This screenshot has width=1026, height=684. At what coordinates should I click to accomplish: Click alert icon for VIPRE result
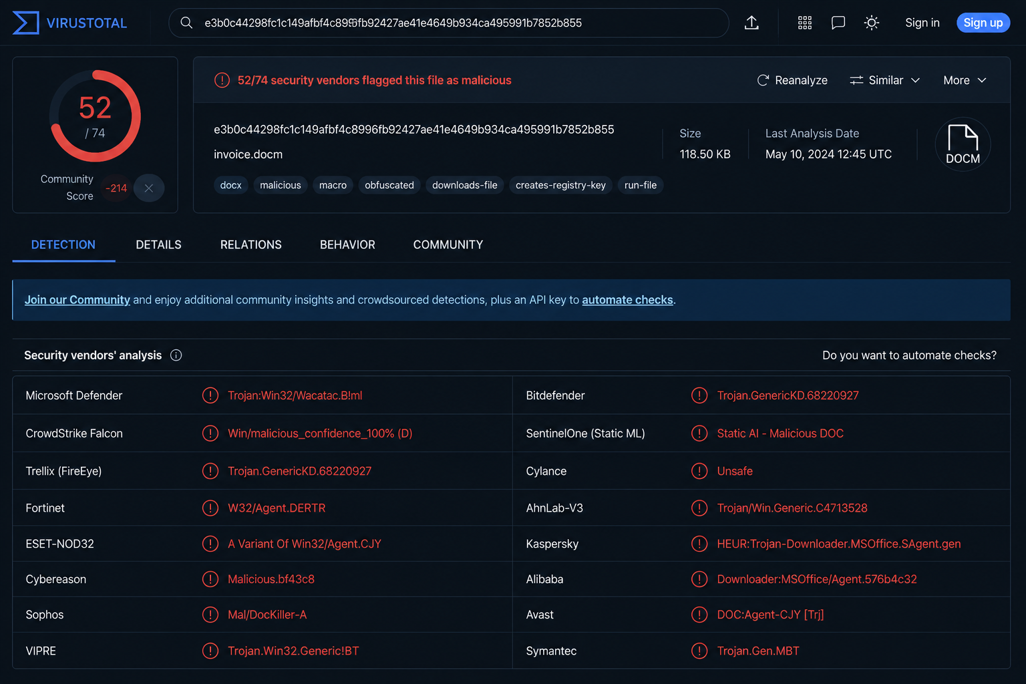(x=210, y=651)
